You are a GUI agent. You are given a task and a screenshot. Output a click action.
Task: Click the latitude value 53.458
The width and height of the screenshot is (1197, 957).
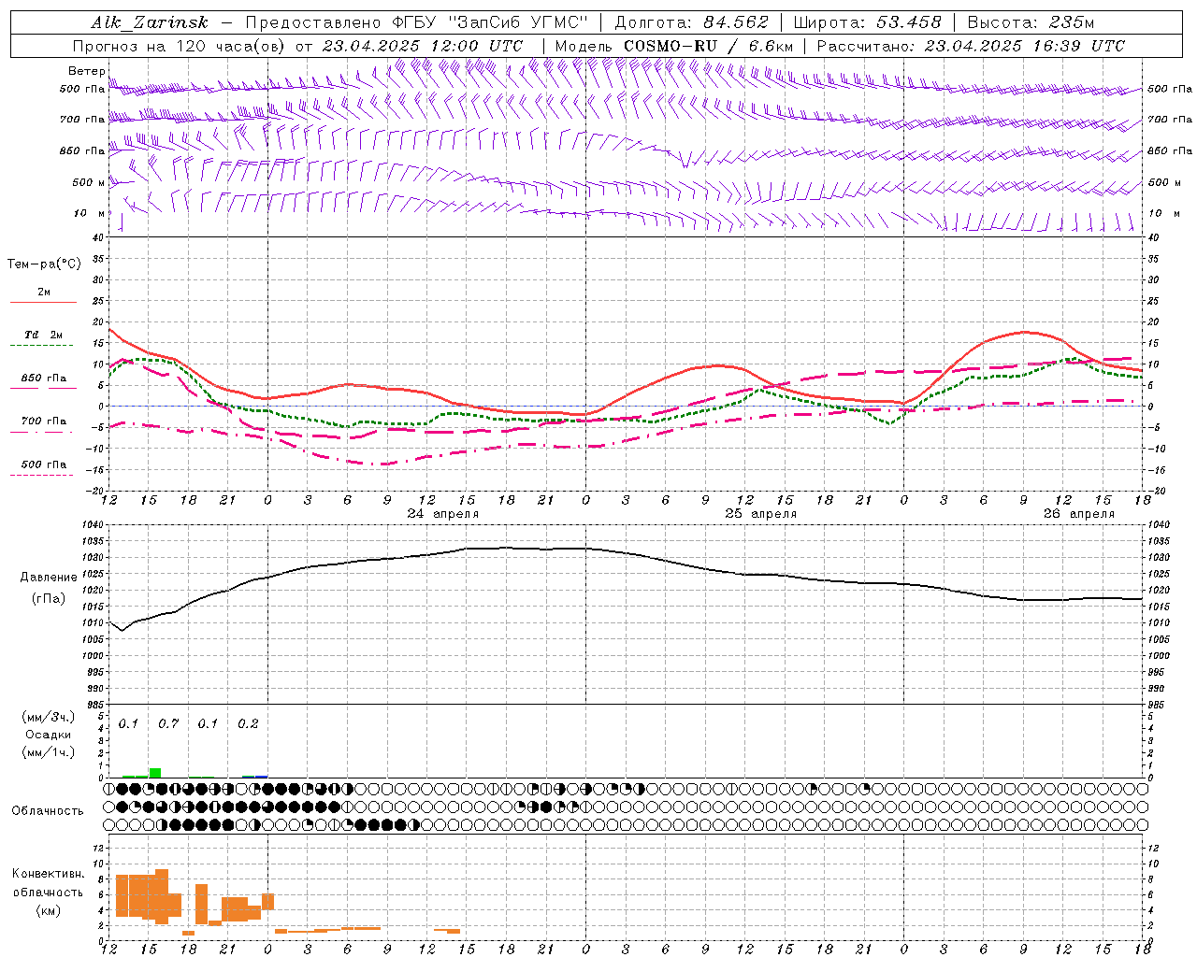coord(908,22)
